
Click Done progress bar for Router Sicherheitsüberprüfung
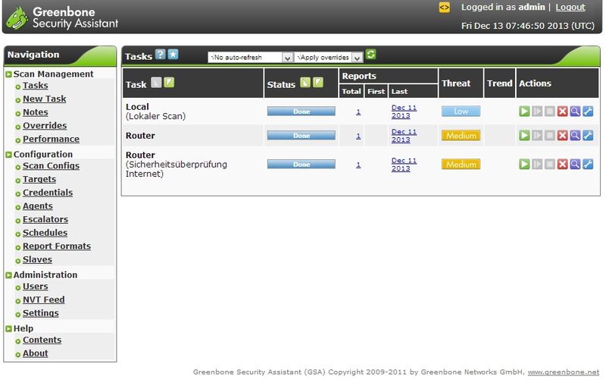coord(301,164)
